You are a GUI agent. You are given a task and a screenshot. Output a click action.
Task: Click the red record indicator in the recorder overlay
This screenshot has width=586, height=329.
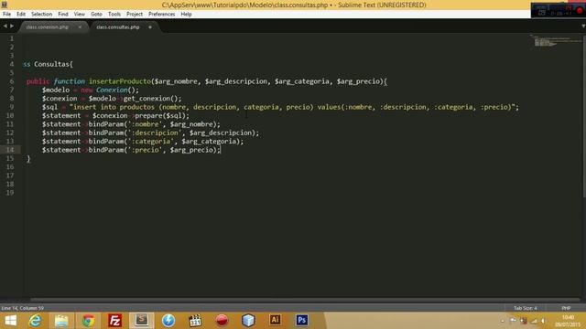[x=580, y=10]
